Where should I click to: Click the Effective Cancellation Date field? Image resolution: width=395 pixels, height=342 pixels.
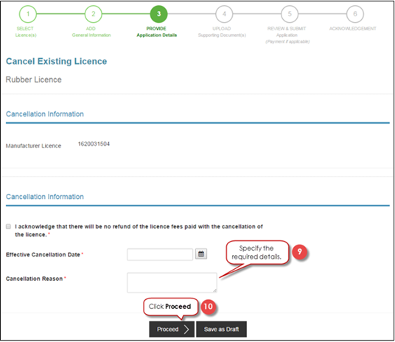[x=160, y=254]
